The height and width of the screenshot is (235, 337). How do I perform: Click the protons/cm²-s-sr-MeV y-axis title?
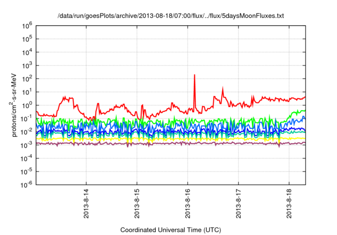coord(13,105)
